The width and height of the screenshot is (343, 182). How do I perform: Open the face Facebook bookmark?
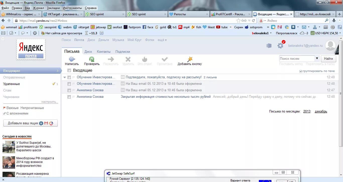coord(148,27)
